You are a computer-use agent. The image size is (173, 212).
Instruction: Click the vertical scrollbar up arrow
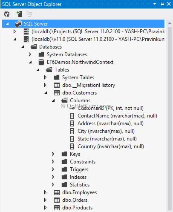tap(170, 23)
